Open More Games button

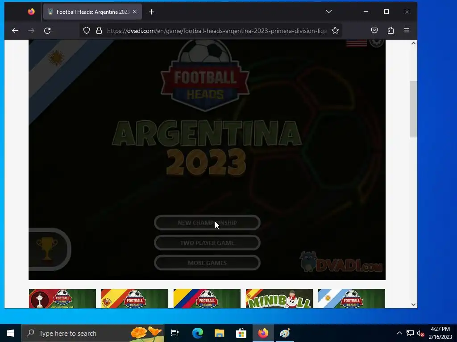click(x=207, y=263)
